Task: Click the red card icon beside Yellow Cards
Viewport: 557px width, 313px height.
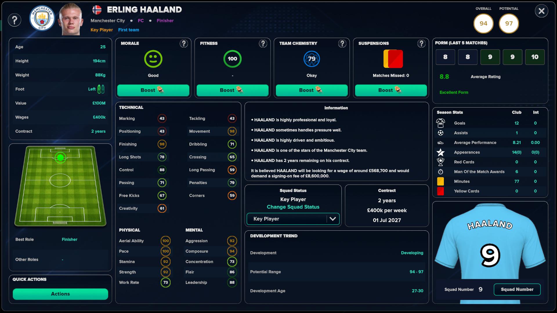Action: pos(440,191)
